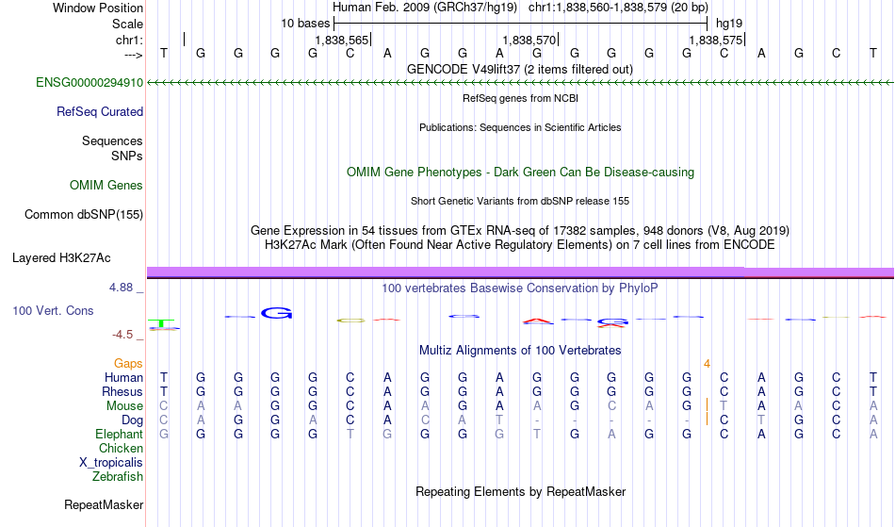Click the RefSeq genes from NCBI title

(x=521, y=98)
